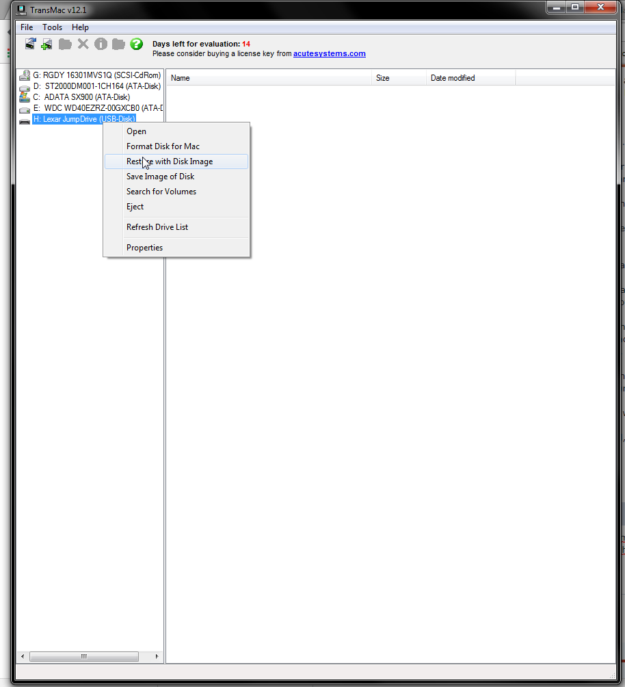Select drive G: RGDY 16301MVS1Q
The image size is (625, 687).
coord(97,75)
